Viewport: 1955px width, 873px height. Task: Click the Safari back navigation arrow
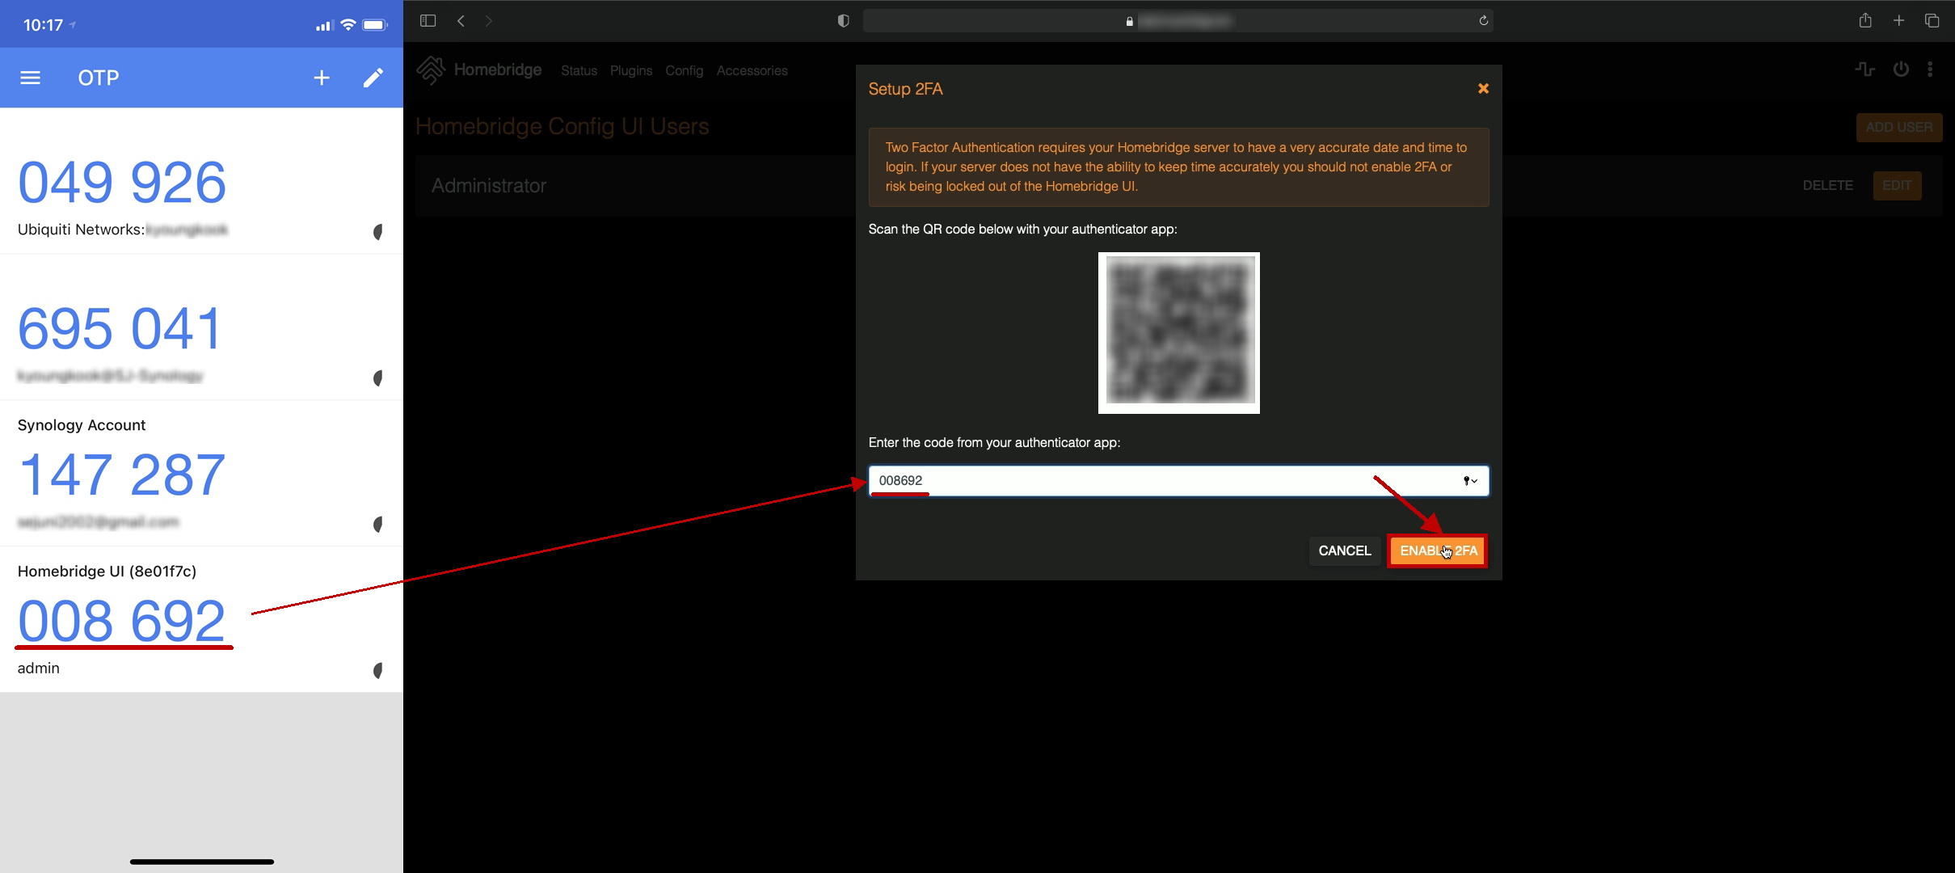click(461, 21)
